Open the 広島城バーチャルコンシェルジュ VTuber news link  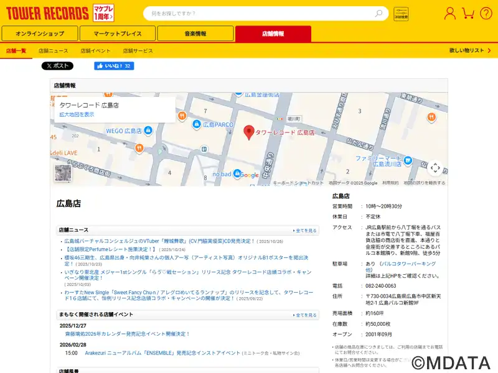pyautogui.click(x=159, y=241)
